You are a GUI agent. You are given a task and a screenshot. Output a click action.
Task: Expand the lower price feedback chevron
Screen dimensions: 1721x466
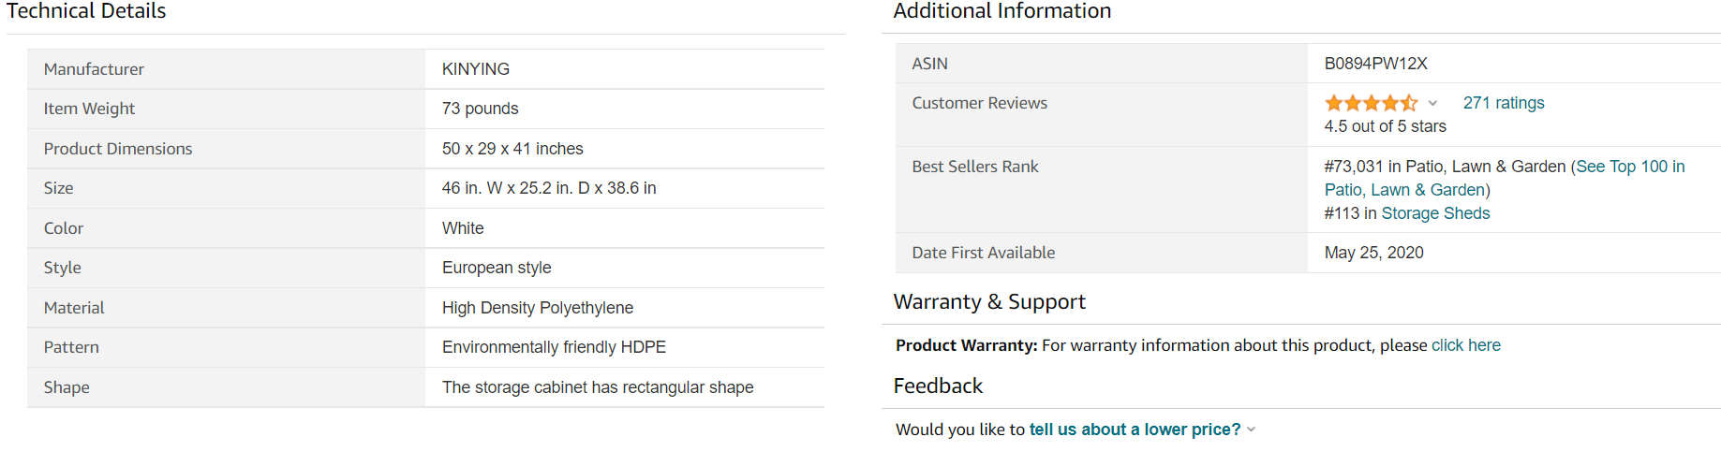click(x=1251, y=430)
